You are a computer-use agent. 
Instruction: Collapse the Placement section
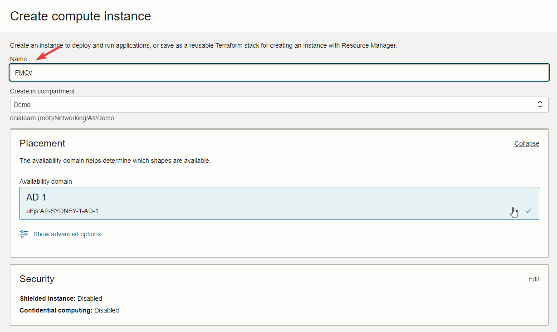coord(527,143)
